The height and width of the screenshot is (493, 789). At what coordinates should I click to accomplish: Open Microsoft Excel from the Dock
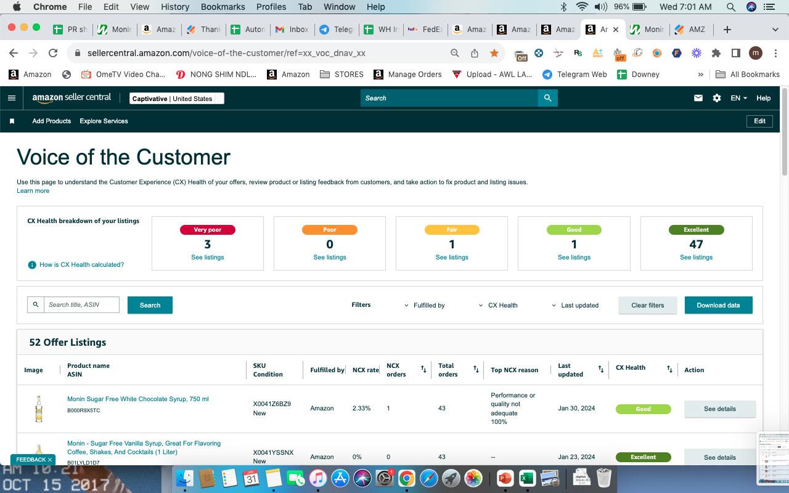pyautogui.click(x=527, y=478)
